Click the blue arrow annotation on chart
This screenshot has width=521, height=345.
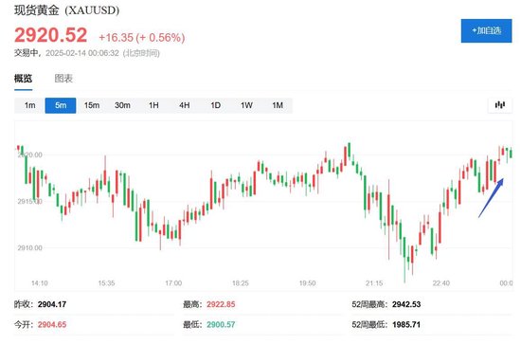pyautogui.click(x=491, y=198)
